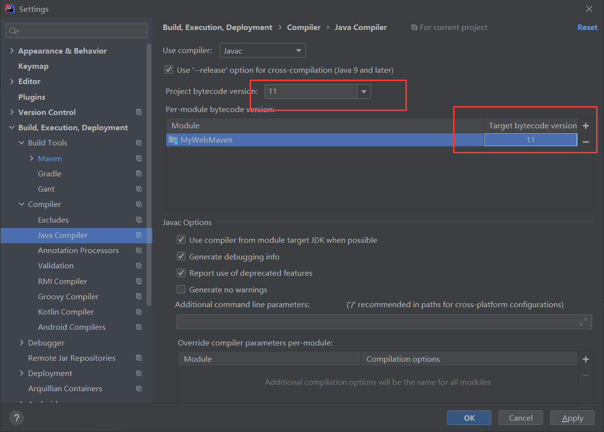Click the project-level icon beside Java Compiler

point(139,235)
